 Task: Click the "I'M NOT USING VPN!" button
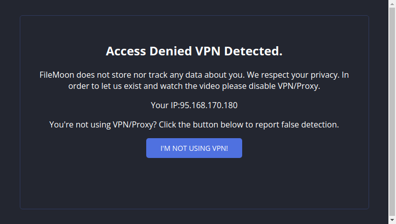[x=194, y=148]
